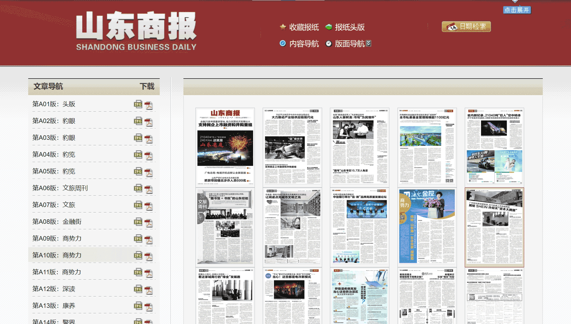Switch to 内容导航 view
The image size is (571, 324).
pos(304,43)
